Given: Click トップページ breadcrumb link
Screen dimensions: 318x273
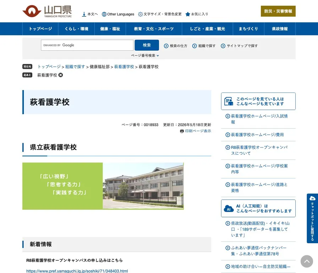Looking at the screenshot, I should point(49,67).
